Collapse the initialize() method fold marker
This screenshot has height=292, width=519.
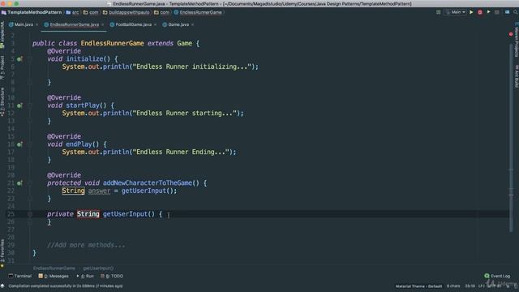point(30,59)
